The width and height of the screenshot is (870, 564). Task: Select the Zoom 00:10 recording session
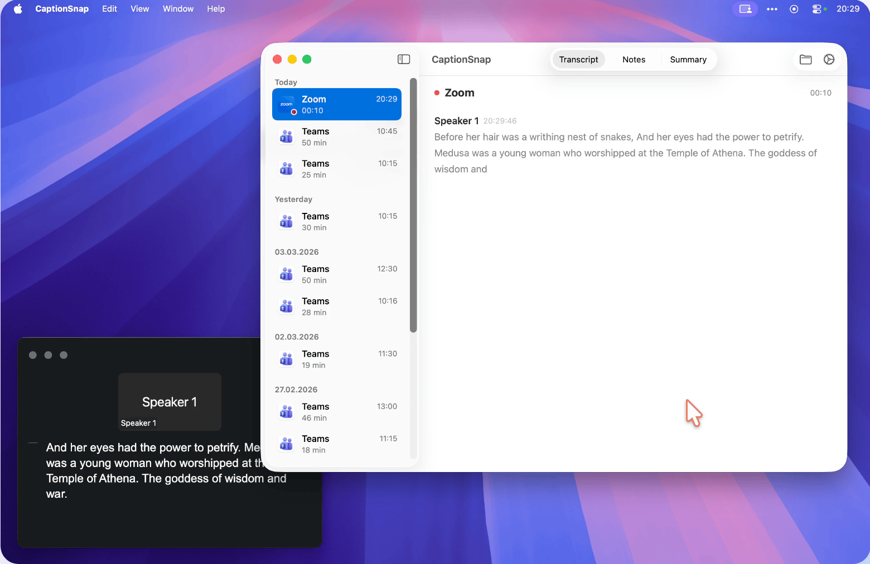click(337, 104)
